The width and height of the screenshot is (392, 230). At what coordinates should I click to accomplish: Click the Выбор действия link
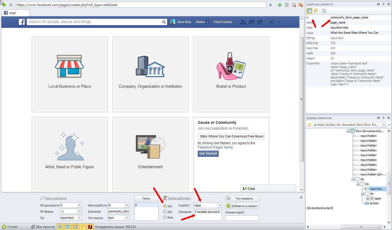click(179, 198)
